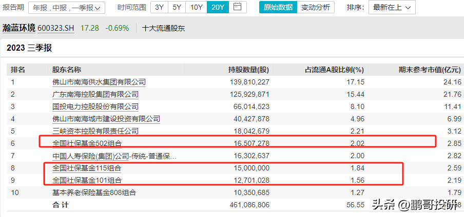Click share count 66,014,523
Screen dimensions: 464x217
click(x=251, y=106)
